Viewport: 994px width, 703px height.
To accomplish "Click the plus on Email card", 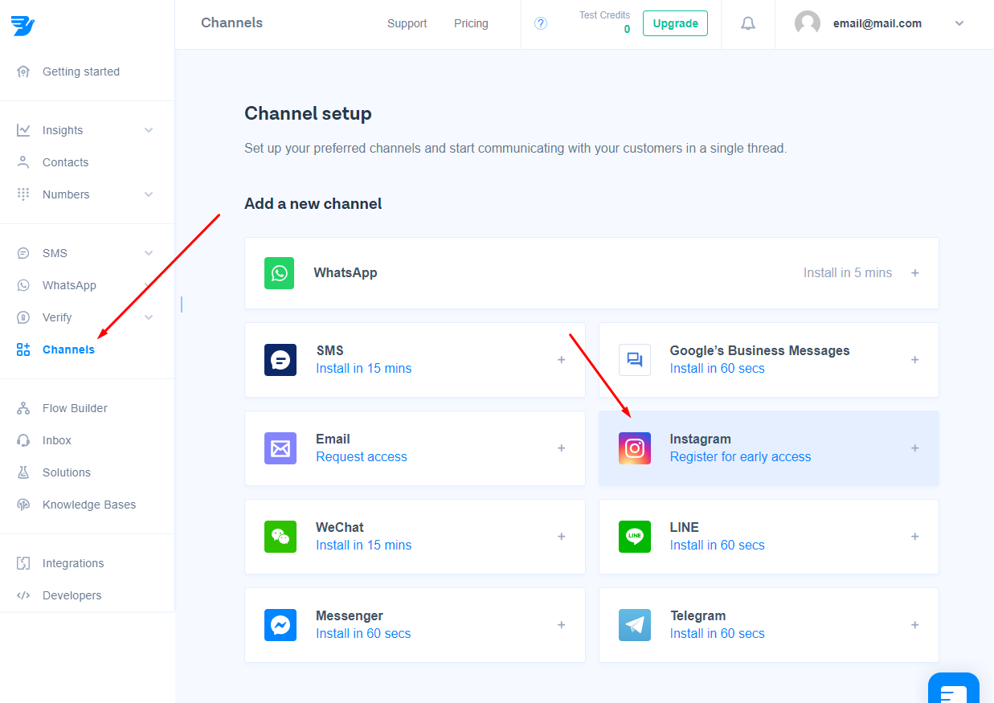I will [562, 448].
